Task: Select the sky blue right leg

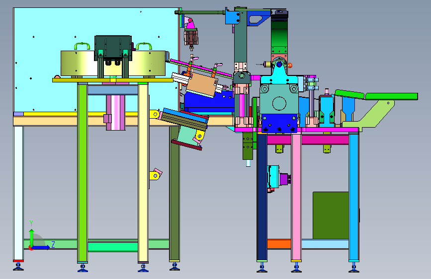Action: pos(354,197)
